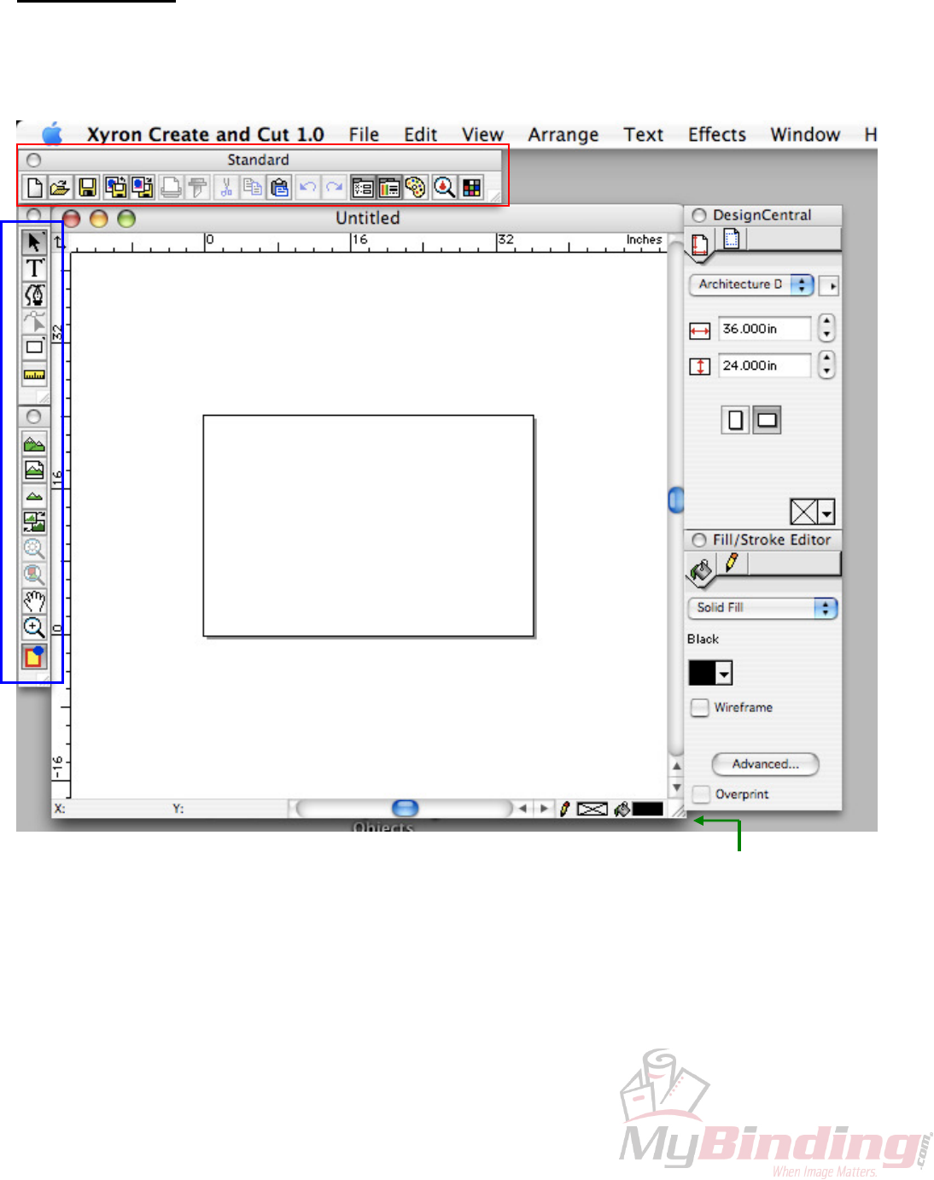The height and width of the screenshot is (1180, 934).
Task: Open the File menu
Action: click(364, 135)
